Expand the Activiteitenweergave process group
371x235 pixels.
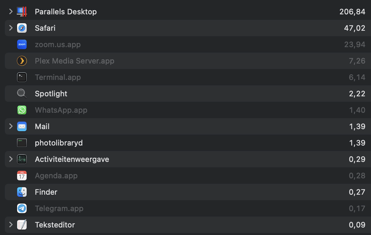(11, 159)
